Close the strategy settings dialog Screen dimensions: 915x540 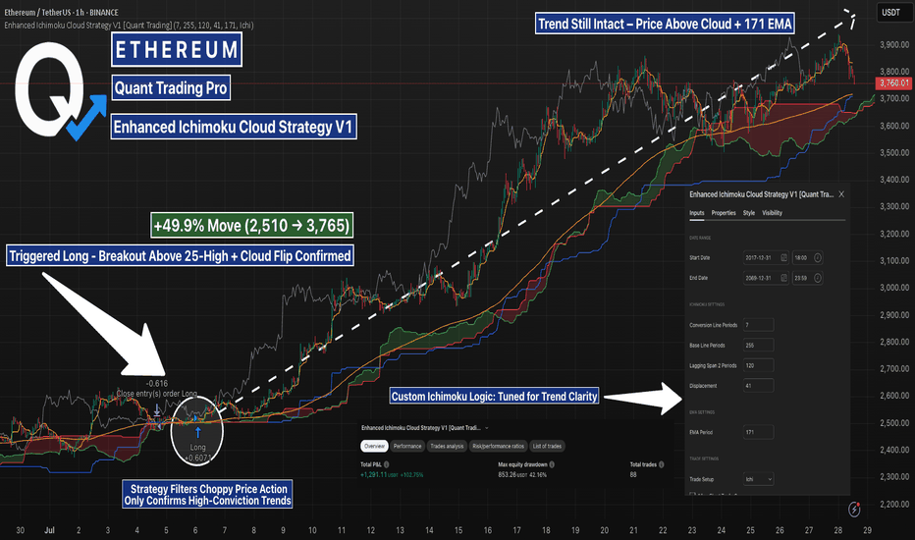(841, 194)
